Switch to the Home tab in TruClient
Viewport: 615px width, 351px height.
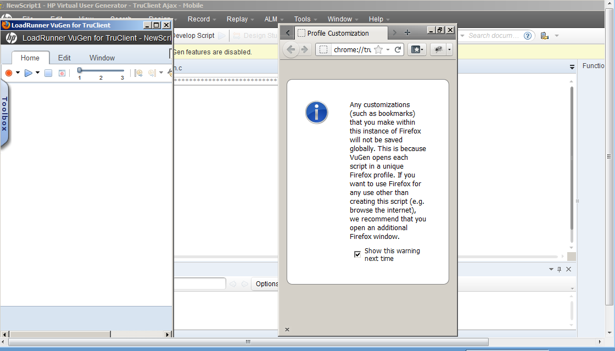coord(30,58)
